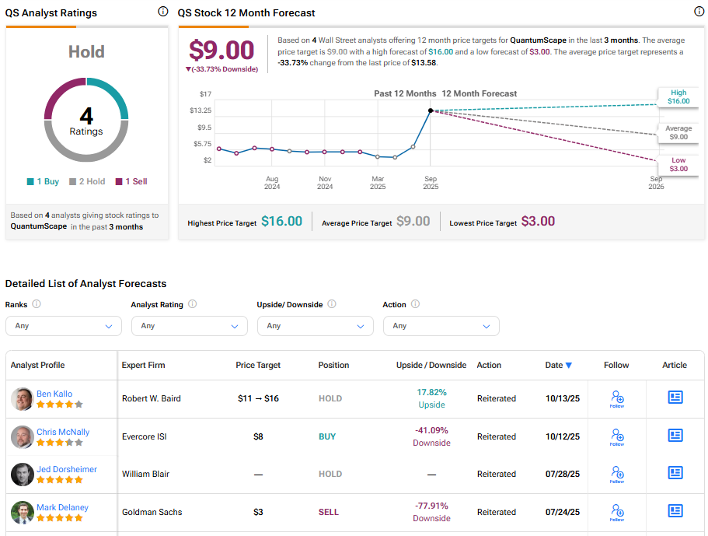
Task: Click the Sep 2025 data point on chart
Action: [431, 110]
